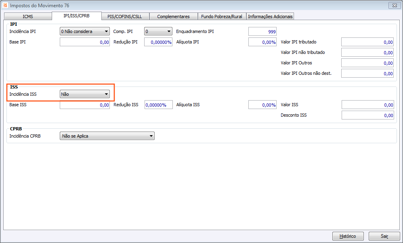Open the Fundo Pobreza/Rural tab
Screen dimensions: 403x243
pyautogui.click(x=222, y=16)
